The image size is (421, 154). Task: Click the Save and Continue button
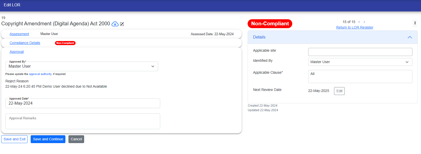[48, 139]
